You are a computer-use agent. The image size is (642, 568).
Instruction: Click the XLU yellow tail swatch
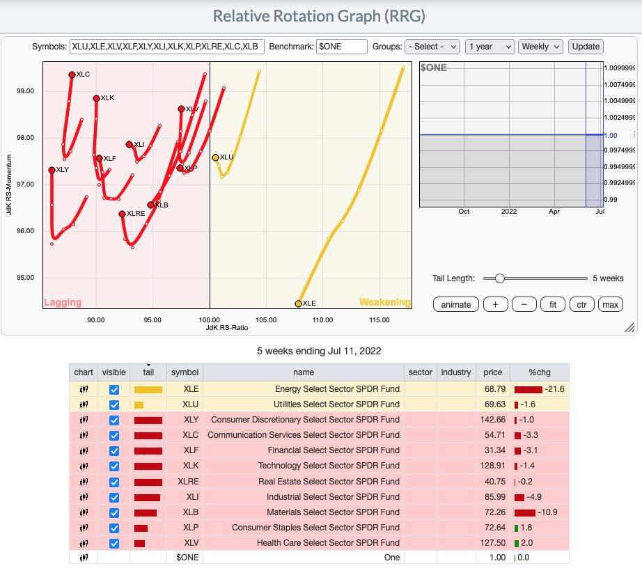coord(139,405)
